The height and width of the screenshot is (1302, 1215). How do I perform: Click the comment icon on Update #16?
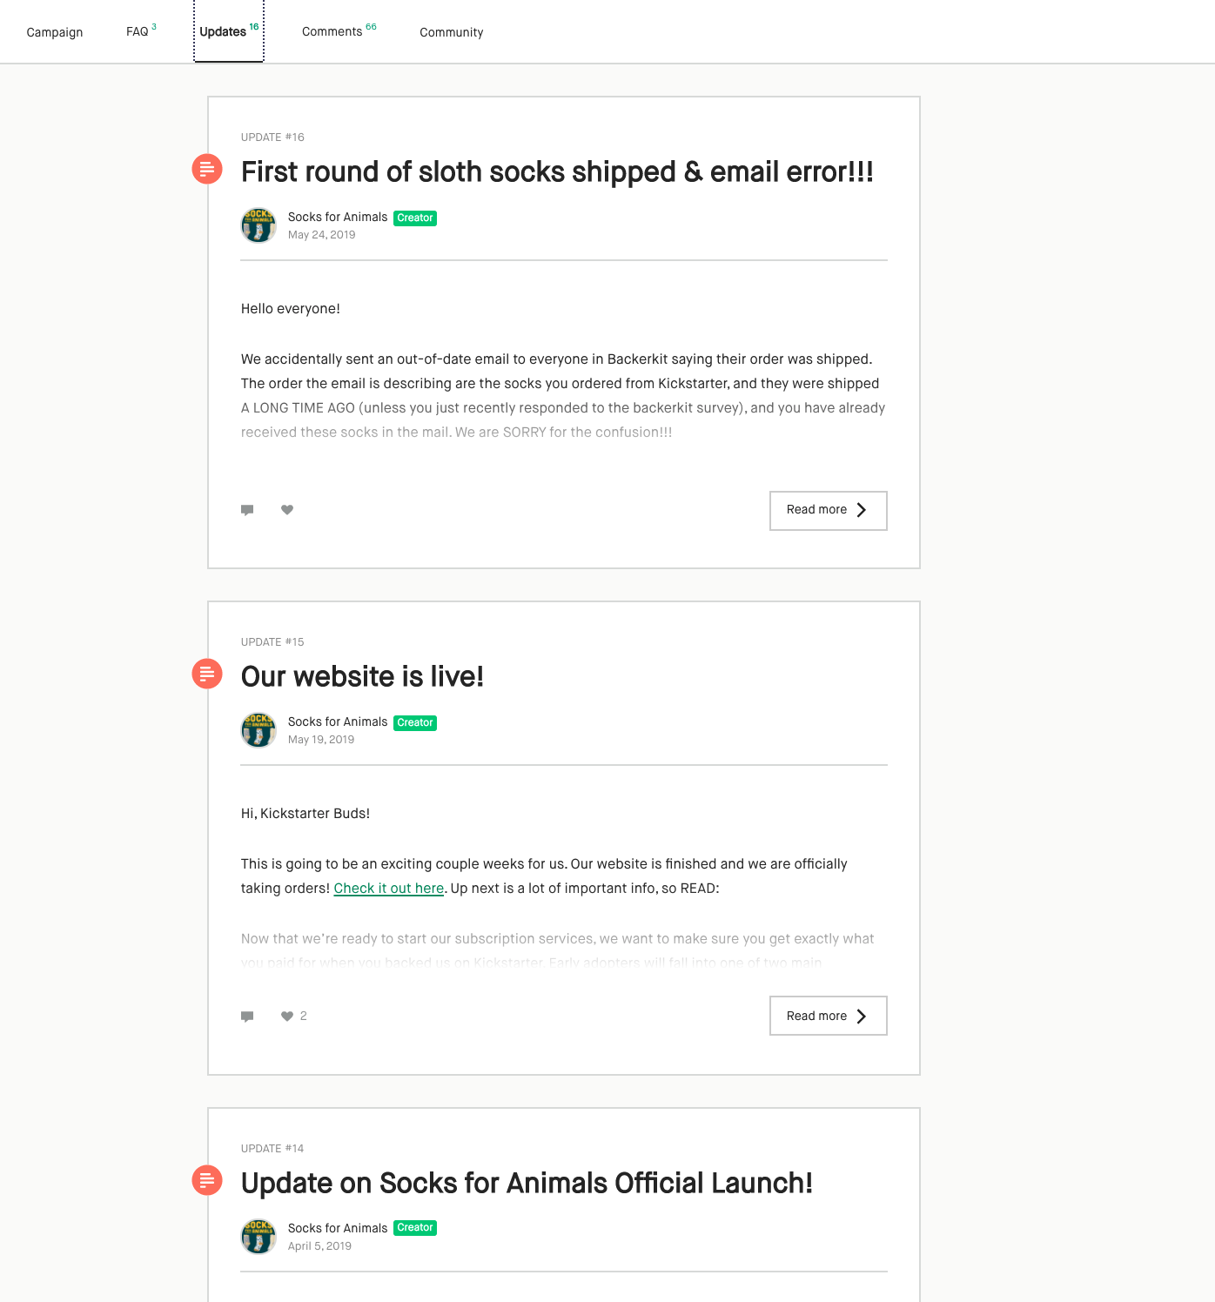coord(247,510)
